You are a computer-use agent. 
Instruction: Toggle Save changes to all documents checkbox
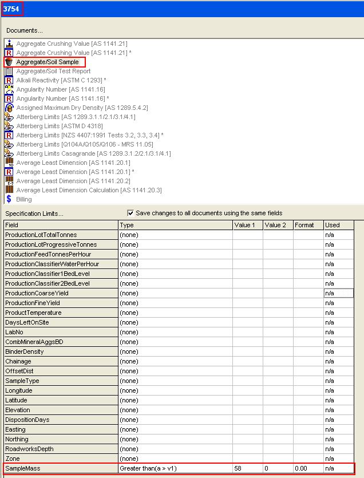click(130, 213)
